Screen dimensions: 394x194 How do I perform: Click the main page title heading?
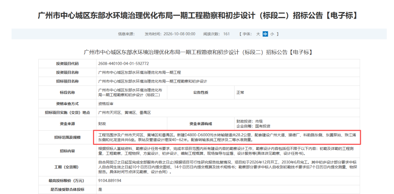[x=197, y=16]
